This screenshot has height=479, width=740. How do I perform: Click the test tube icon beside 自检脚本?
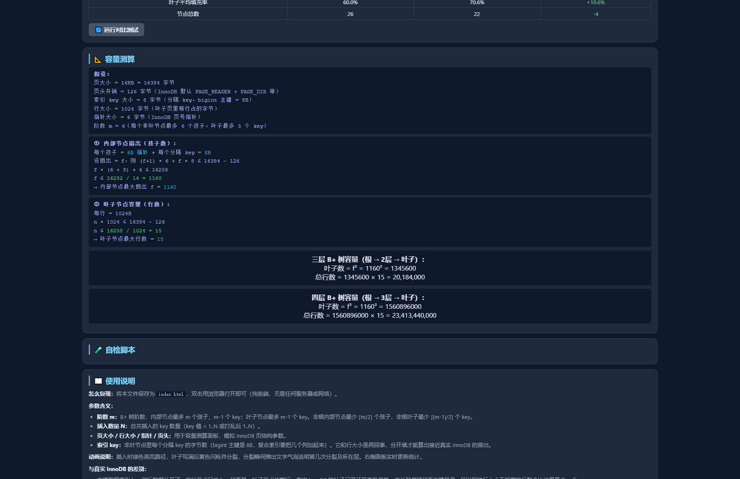pyautogui.click(x=98, y=350)
